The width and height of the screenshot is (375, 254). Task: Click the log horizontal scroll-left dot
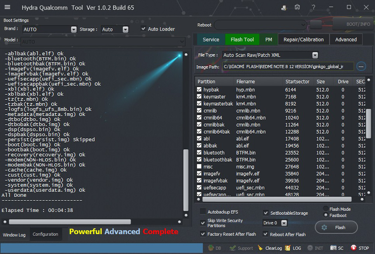pos(5,222)
